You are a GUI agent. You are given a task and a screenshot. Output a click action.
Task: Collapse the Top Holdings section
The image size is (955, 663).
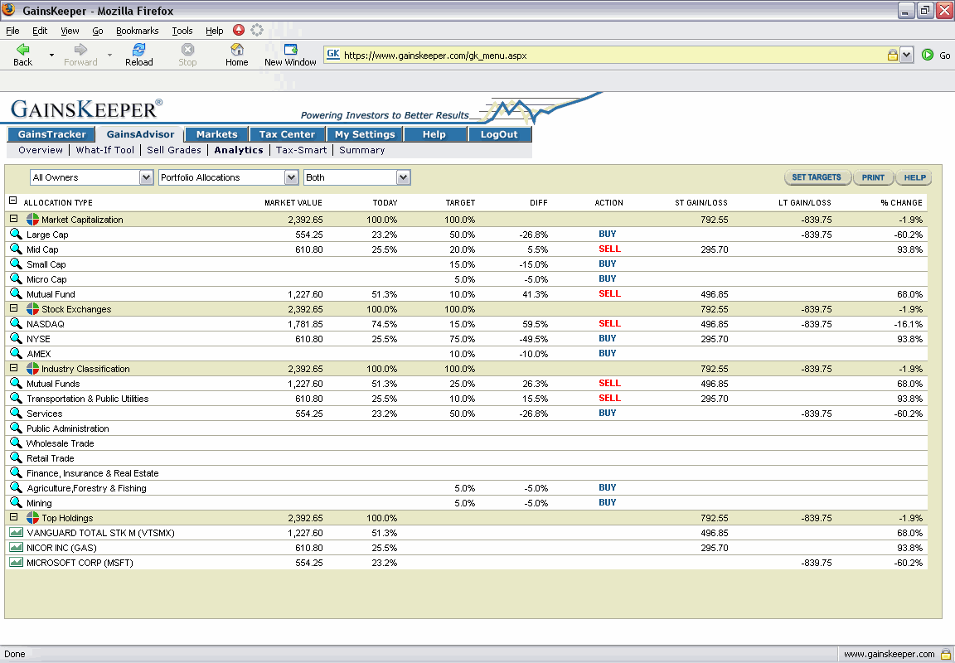pyautogui.click(x=12, y=517)
